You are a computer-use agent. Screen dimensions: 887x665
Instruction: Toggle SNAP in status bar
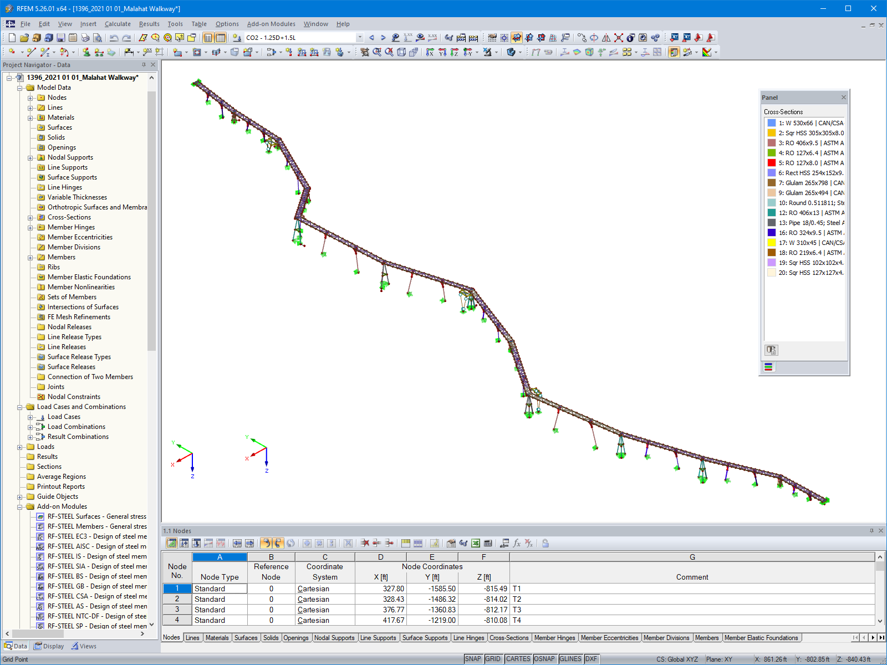pos(473,659)
